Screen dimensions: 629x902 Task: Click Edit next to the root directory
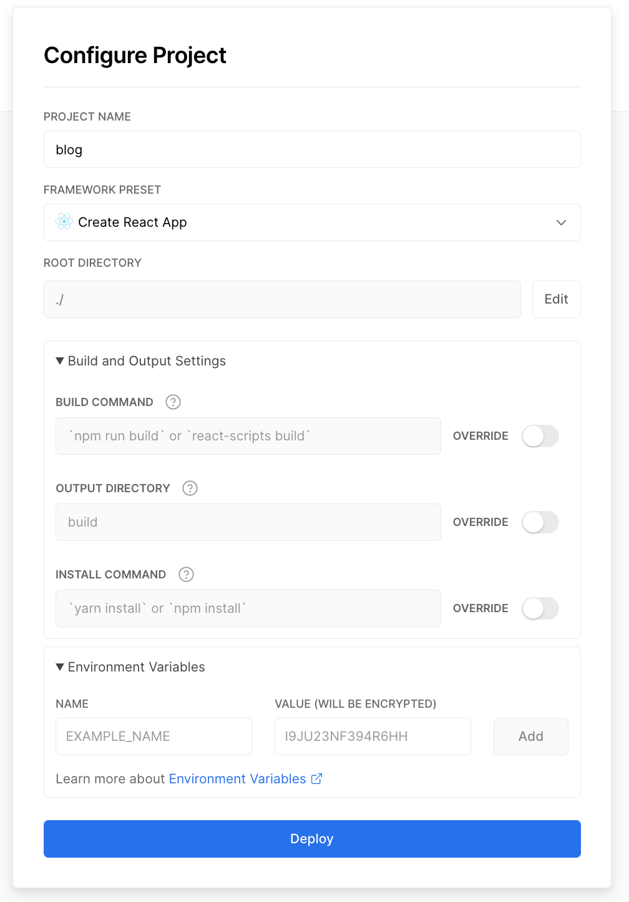[557, 299]
